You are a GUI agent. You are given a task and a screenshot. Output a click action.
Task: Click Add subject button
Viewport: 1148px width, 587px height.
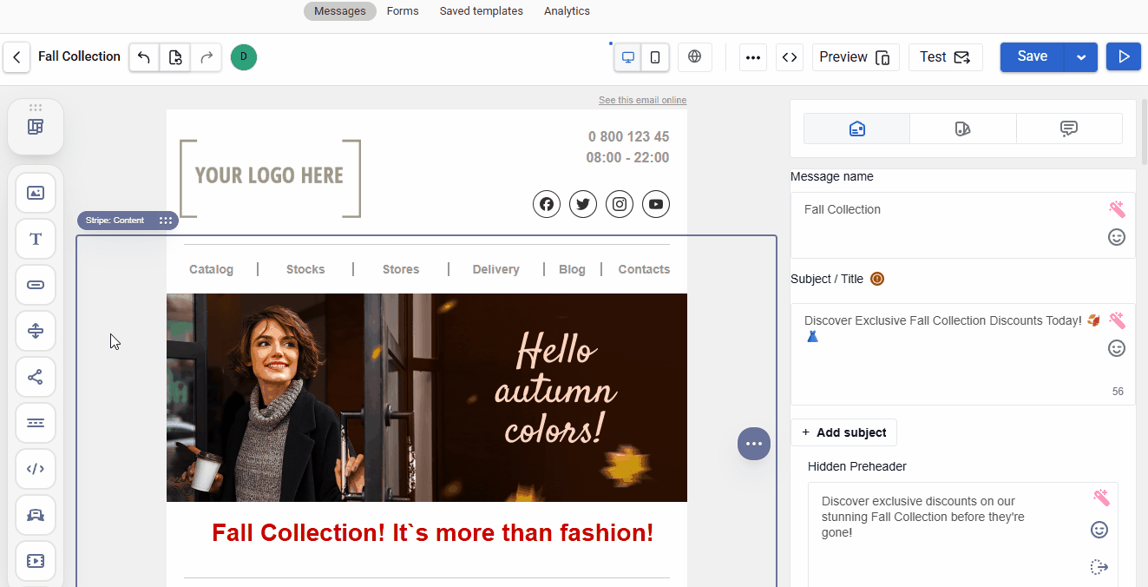click(843, 432)
